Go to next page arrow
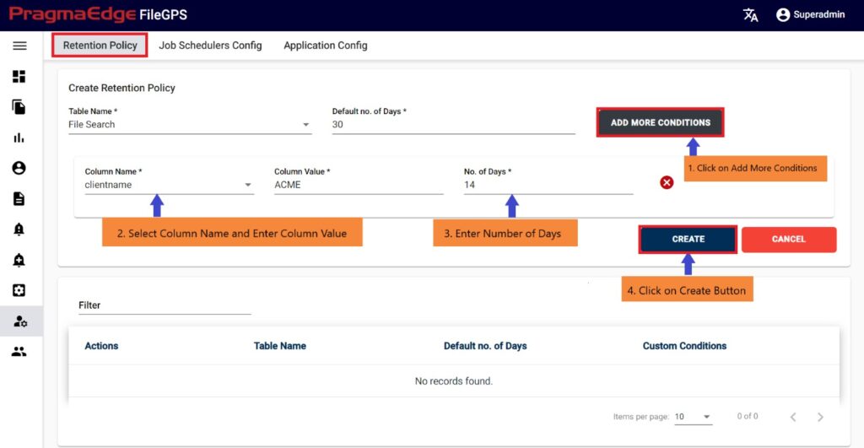This screenshot has height=448, width=864. point(820,417)
